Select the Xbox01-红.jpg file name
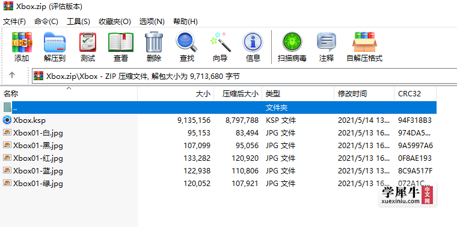 [x=38, y=158]
